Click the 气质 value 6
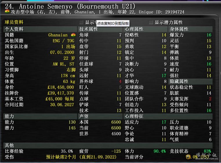This screenshot has height=163, width=221. click(x=210, y=139)
